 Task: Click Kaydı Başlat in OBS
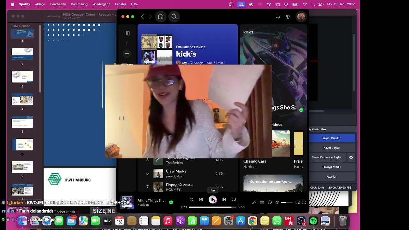tap(332, 148)
